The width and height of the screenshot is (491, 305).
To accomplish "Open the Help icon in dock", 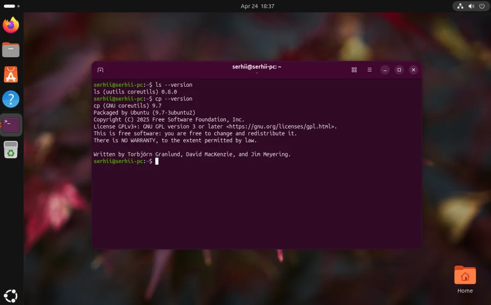I will click(11, 99).
